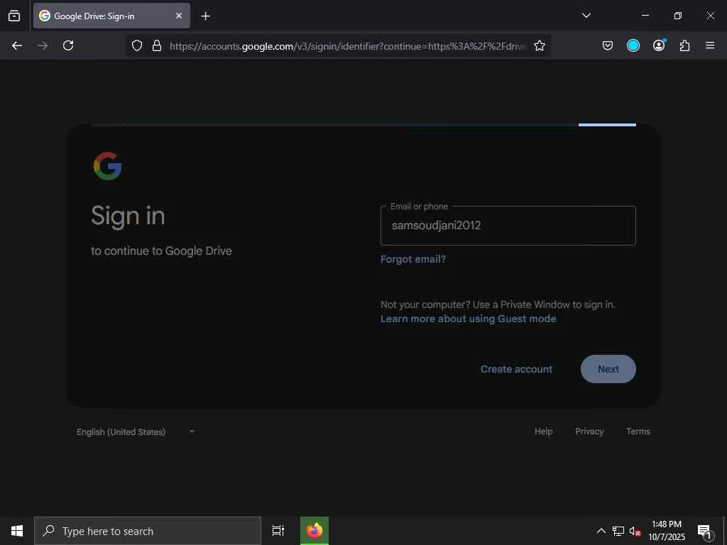Click the Forgot email? link
The height and width of the screenshot is (545, 727).
[x=413, y=259]
